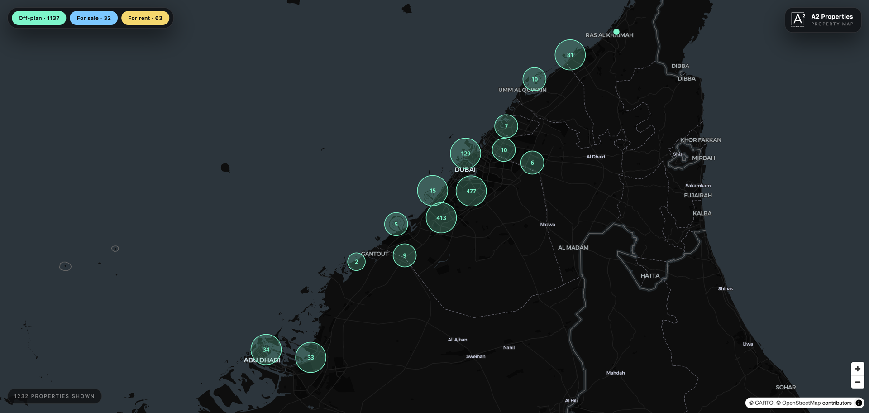Click the Nahil map label
This screenshot has height=413, width=869.
point(509,348)
